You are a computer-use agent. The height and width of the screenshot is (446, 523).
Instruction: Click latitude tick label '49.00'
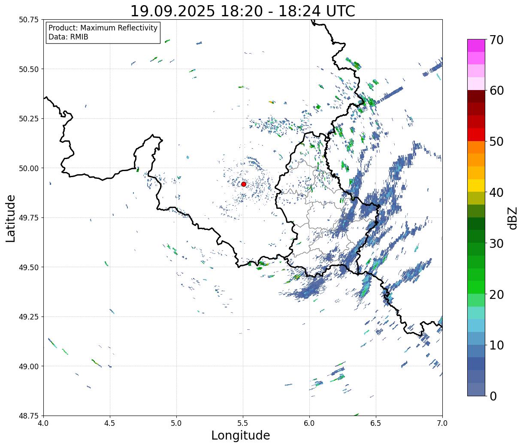point(29,366)
